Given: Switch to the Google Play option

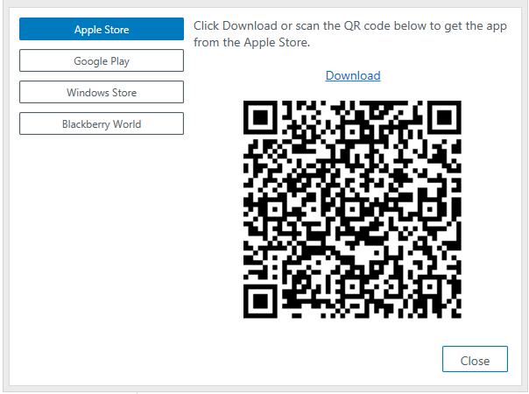Looking at the screenshot, I should click(102, 60).
